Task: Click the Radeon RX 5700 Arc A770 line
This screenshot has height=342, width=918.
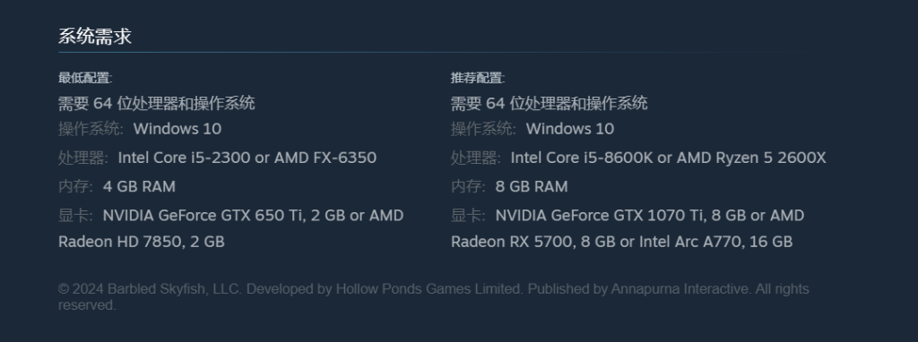Action: coord(622,242)
